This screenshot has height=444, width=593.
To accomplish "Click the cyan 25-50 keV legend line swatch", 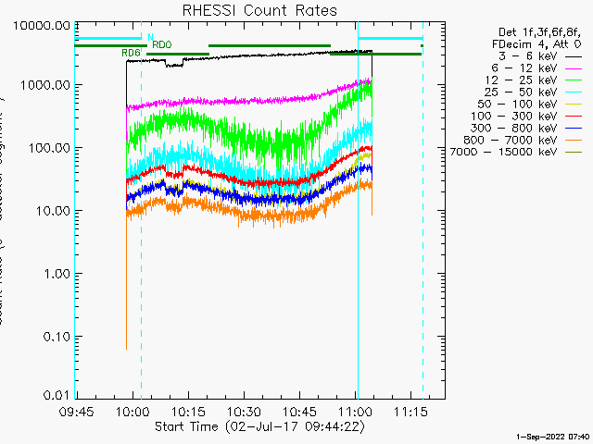I will 574,92.
